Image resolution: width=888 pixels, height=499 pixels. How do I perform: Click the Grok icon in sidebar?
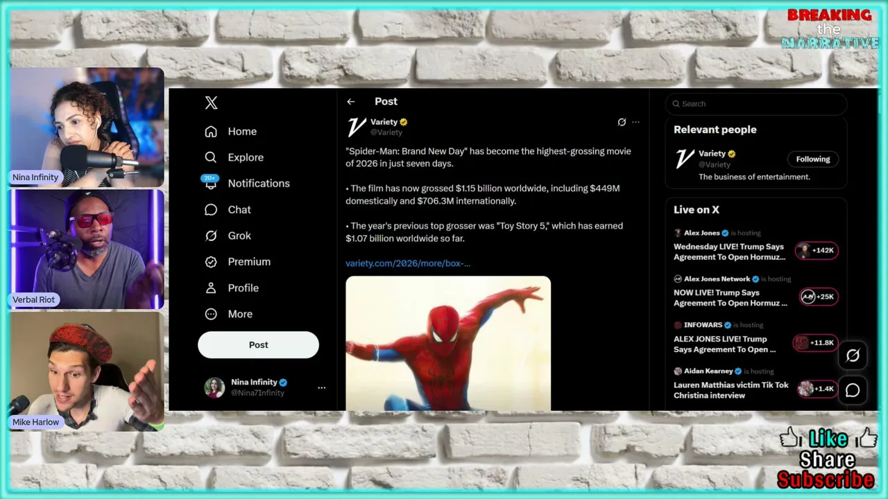pyautogui.click(x=211, y=236)
